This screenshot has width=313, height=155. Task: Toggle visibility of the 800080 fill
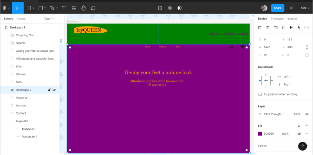tap(299, 134)
